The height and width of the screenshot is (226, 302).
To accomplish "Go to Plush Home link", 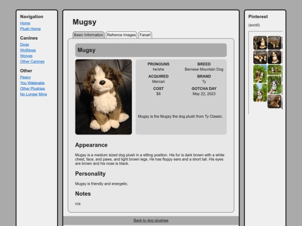I will pyautogui.click(x=30, y=29).
